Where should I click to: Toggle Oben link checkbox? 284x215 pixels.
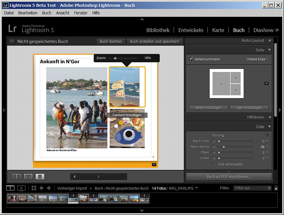pyautogui.click(x=214, y=152)
